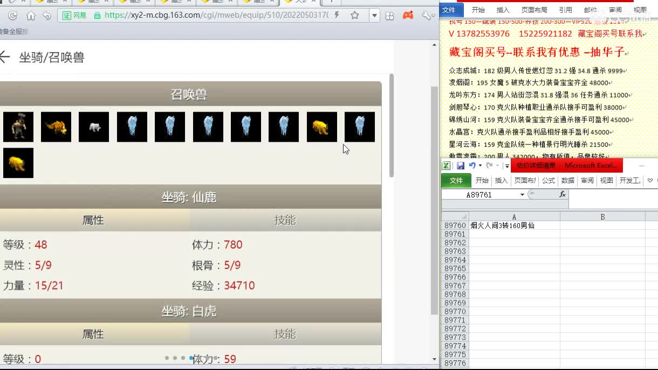Click the Excel heart ribbon-minimize icon
Image resolution: width=658 pixels, height=370 pixels.
point(650,181)
